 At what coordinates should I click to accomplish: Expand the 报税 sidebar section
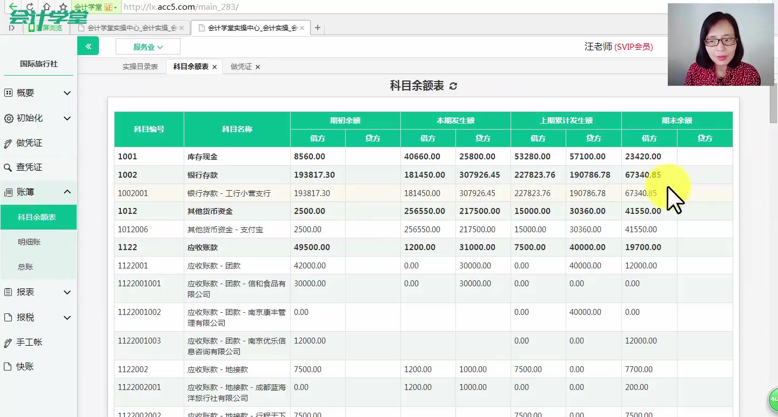38,318
